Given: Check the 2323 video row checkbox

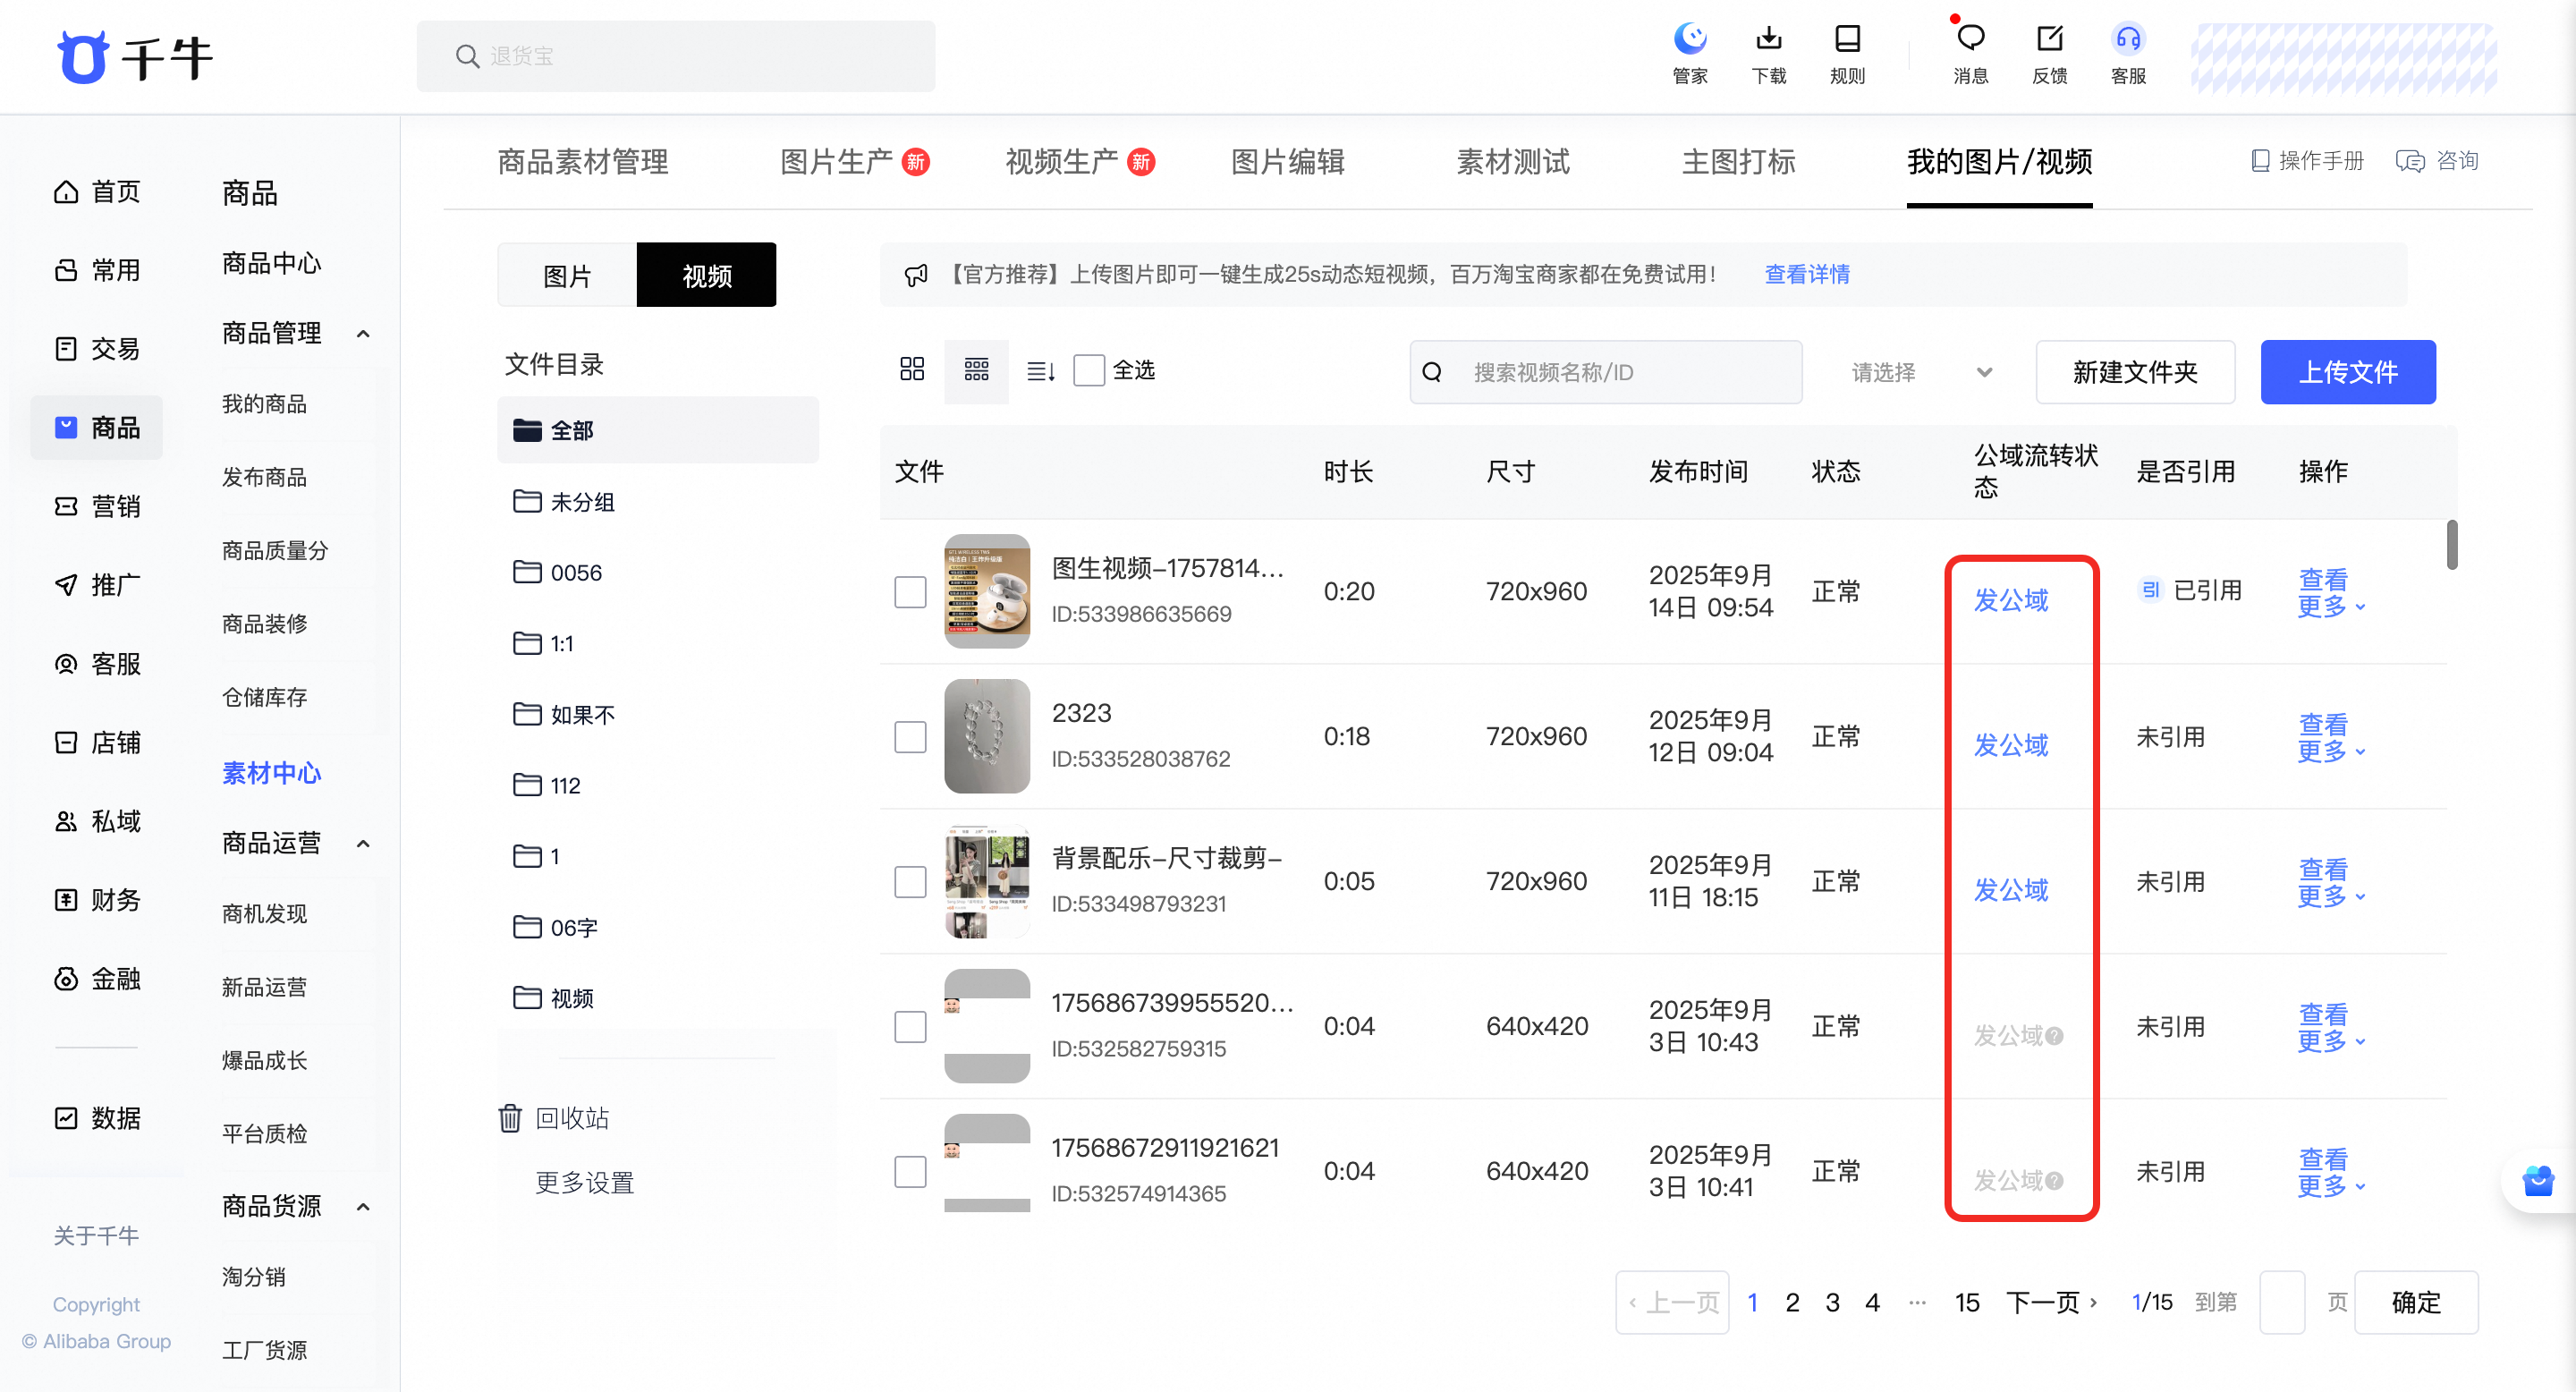Looking at the screenshot, I should pyautogui.click(x=910, y=736).
